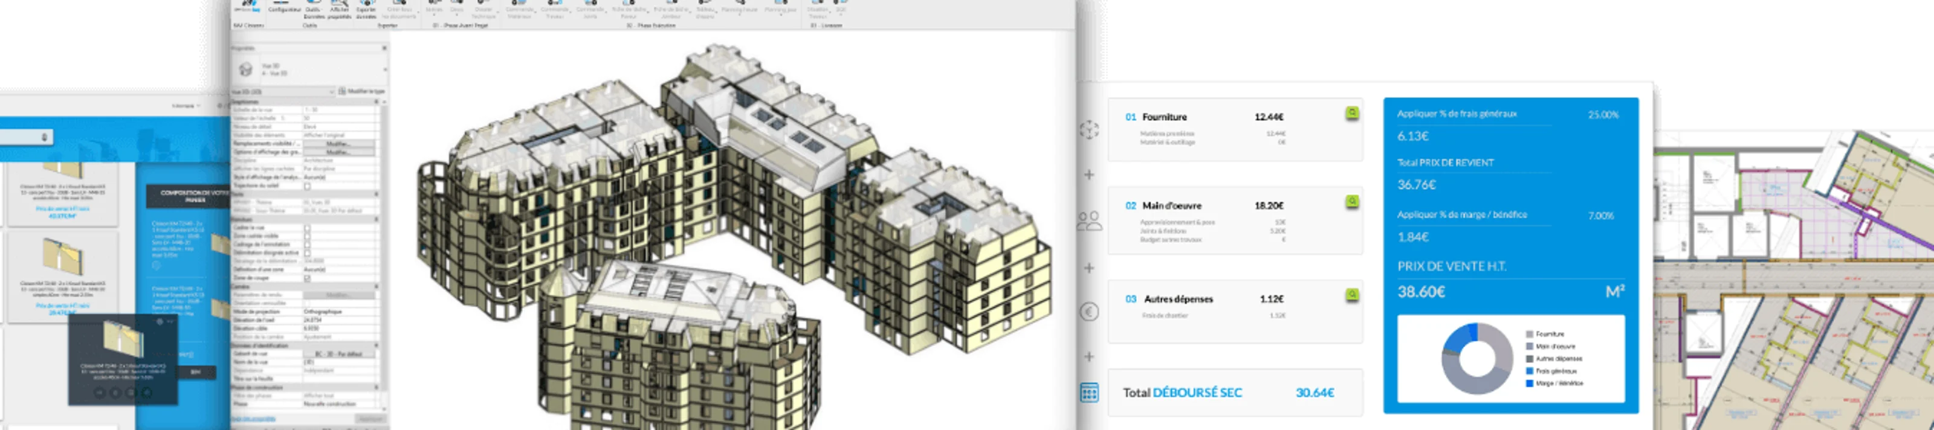Image resolution: width=1934 pixels, height=430 pixels.
Task: Click the BIM button in catalog window
Action: coord(195,372)
